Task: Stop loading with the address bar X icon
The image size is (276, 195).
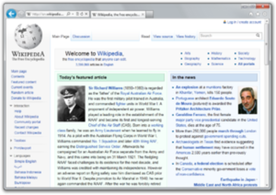Action: [86, 14]
